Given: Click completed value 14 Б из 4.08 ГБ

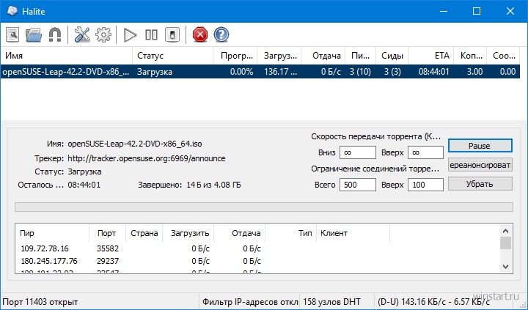Looking at the screenshot, I should [214, 185].
